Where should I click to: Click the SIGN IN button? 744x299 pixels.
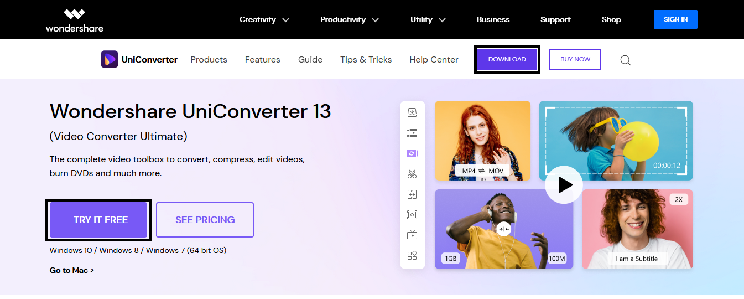point(675,19)
